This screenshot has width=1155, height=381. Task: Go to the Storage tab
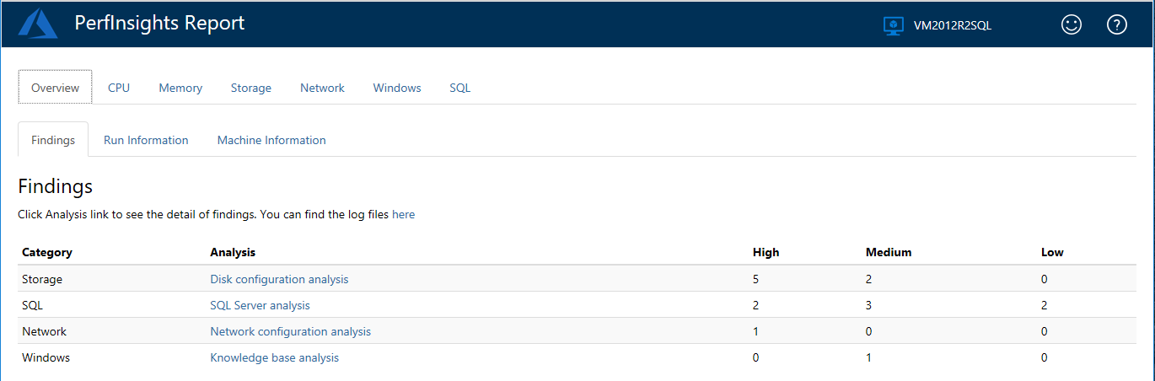tap(251, 88)
